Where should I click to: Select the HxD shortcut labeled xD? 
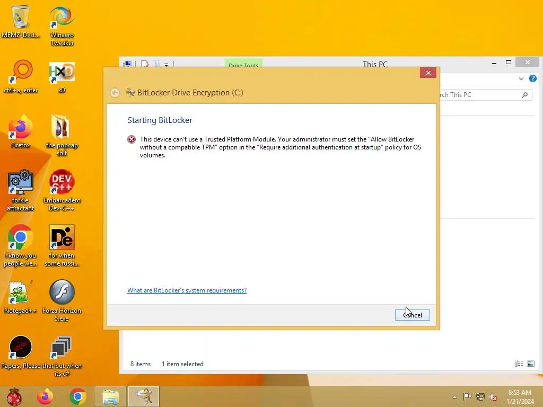point(62,77)
